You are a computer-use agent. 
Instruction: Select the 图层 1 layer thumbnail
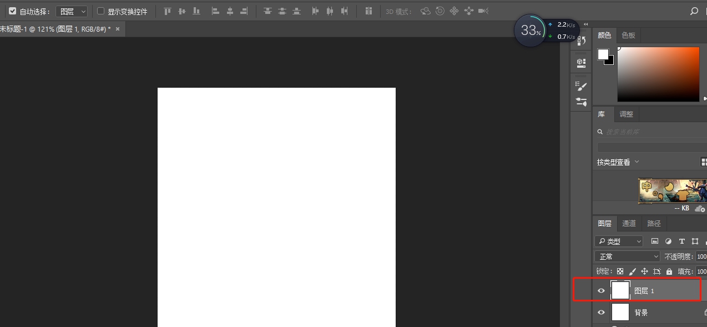point(620,290)
